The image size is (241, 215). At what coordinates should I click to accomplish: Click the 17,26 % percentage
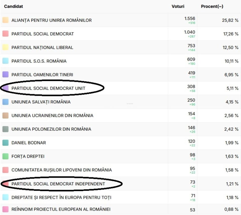click(231, 34)
